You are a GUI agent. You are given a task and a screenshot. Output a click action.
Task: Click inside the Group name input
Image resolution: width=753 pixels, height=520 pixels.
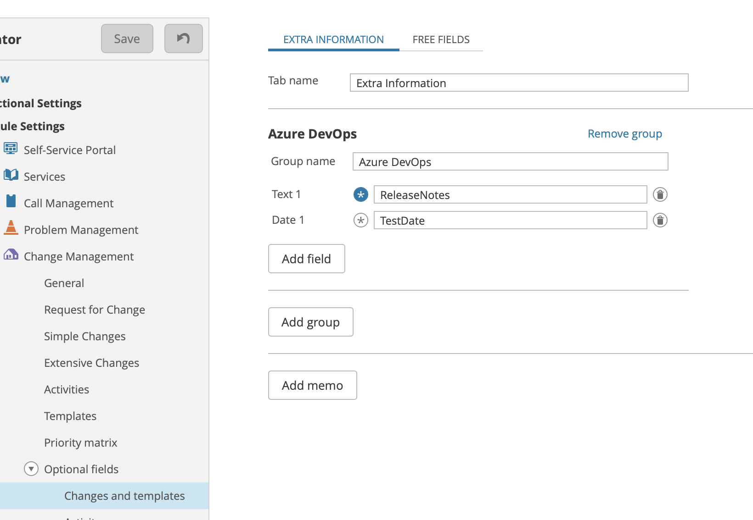tap(510, 161)
